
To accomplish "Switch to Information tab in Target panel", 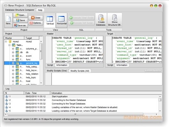I will [122, 65].
